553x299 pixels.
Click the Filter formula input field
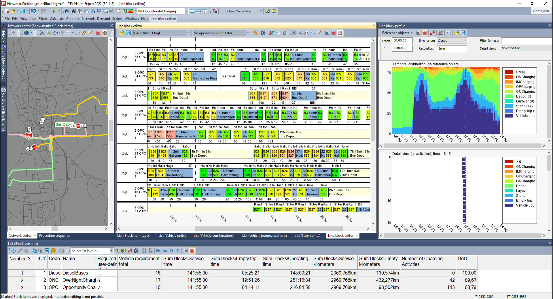526,41
